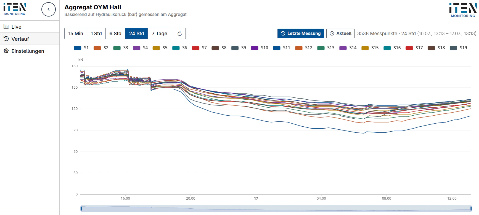Open the Einstellungen menu item
The width and height of the screenshot is (479, 215).
coord(30,51)
